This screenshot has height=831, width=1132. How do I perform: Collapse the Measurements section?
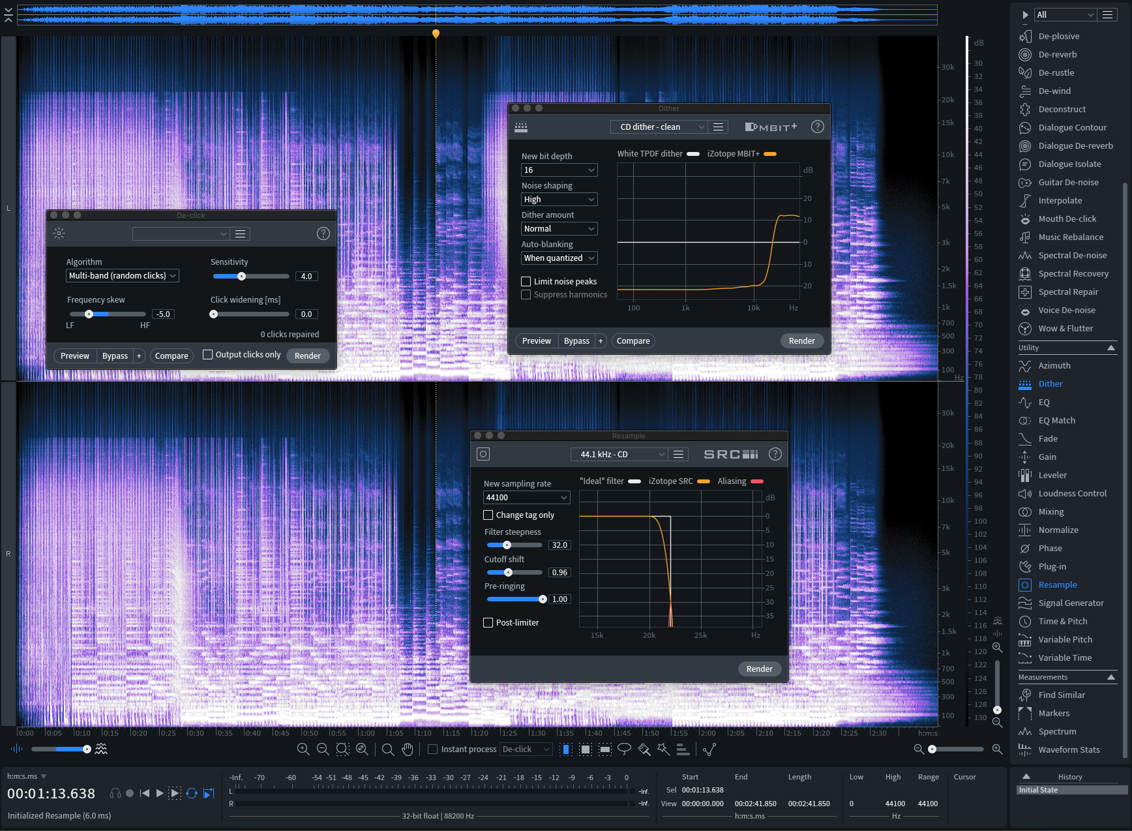click(x=1111, y=678)
